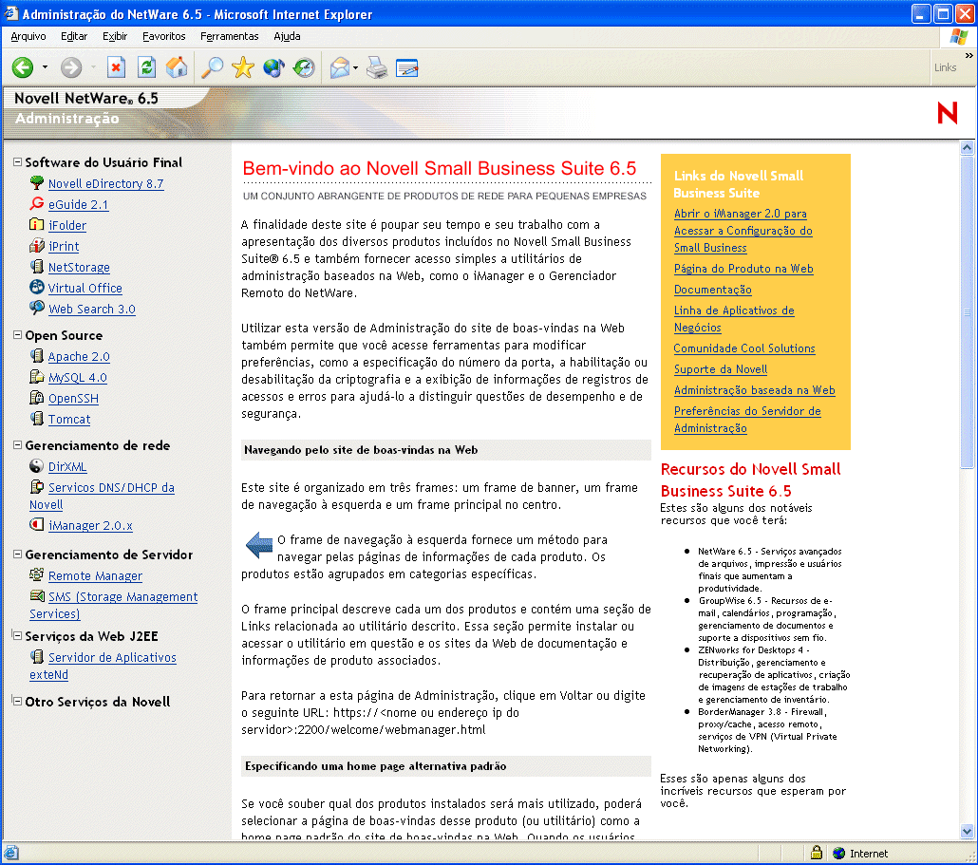Open the Search magnifier toolbar icon

tap(212, 67)
